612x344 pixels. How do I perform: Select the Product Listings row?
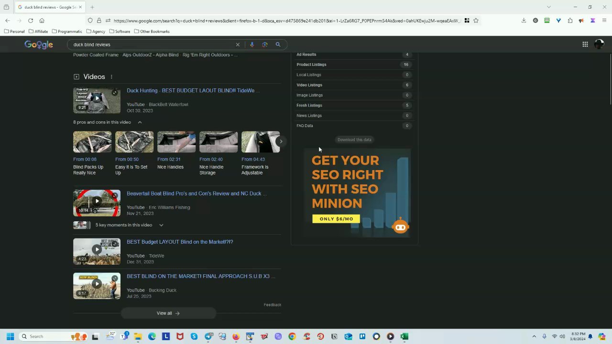354,64
